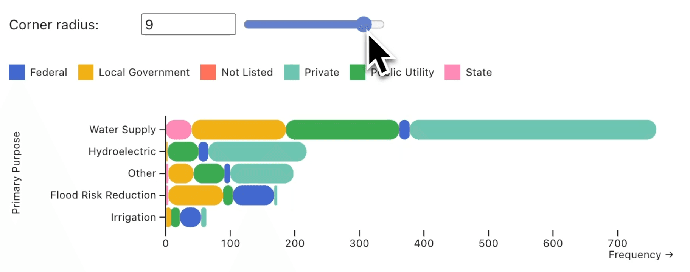Click the Corner radius slider thumb
Image resolution: width=690 pixels, height=272 pixels.
(364, 24)
